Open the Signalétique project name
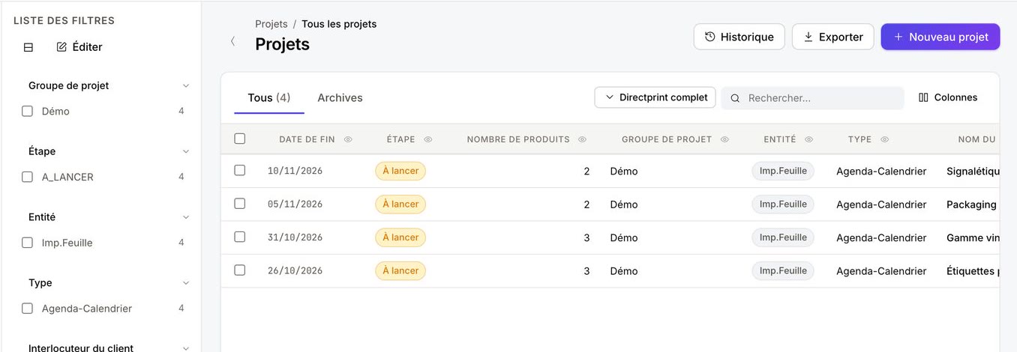The width and height of the screenshot is (1017, 352). tap(973, 172)
